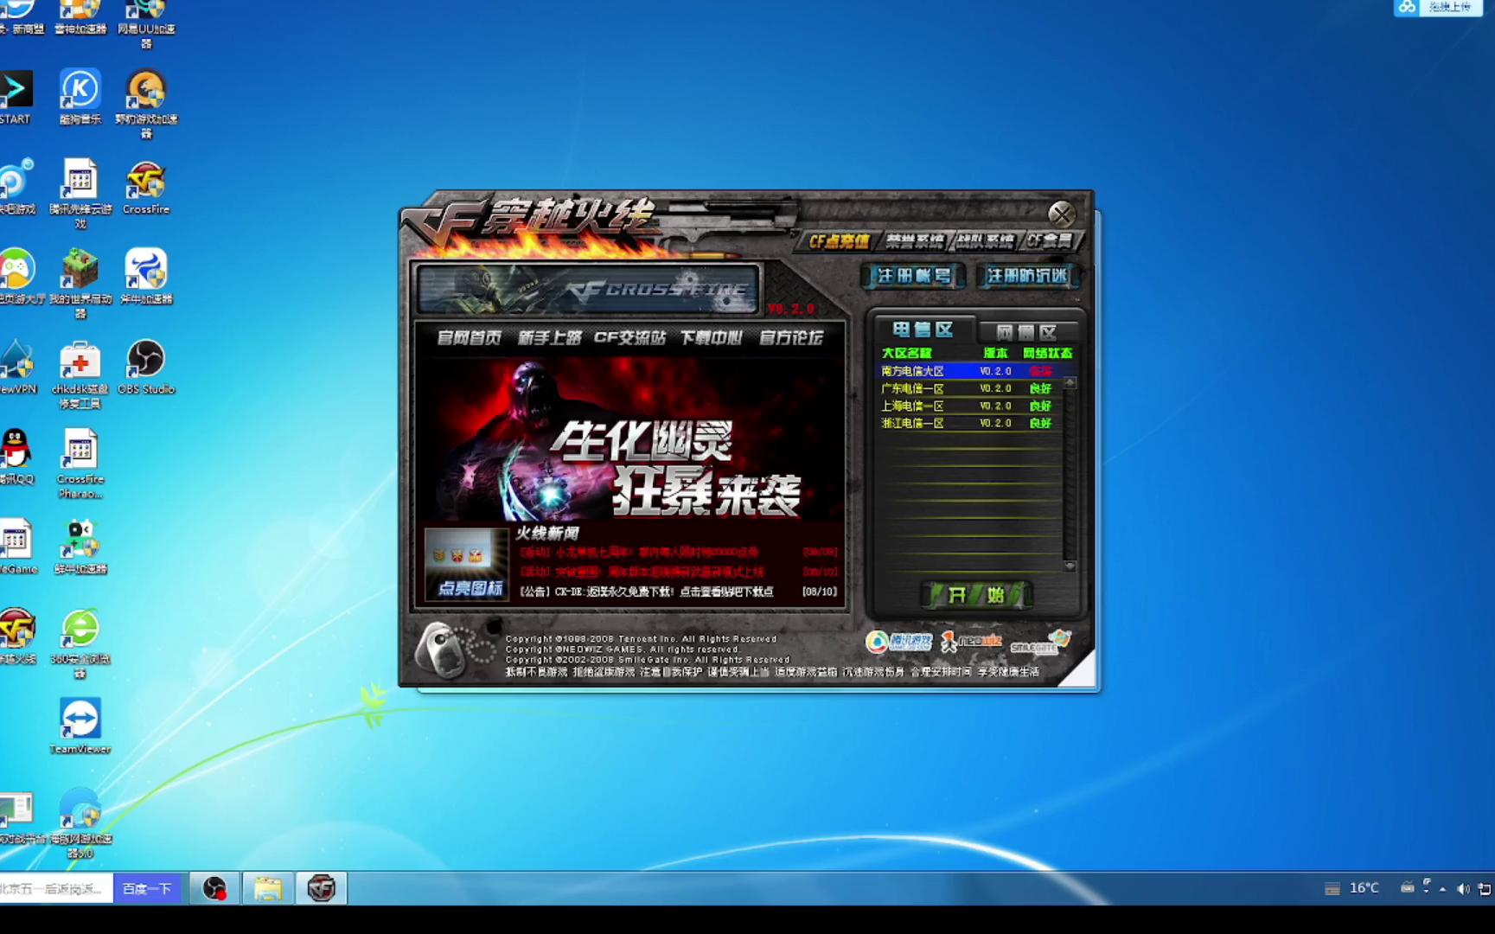Open the 官方论坛 link
Viewport: 1495px width, 934px height.
coord(791,337)
